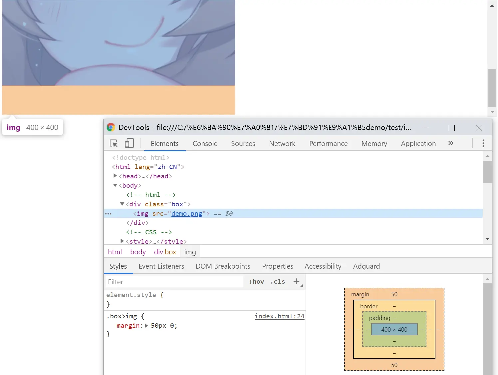Viewport: 498px width, 375px height.
Task: Activate the element inspector picker icon
Action: 114,143
